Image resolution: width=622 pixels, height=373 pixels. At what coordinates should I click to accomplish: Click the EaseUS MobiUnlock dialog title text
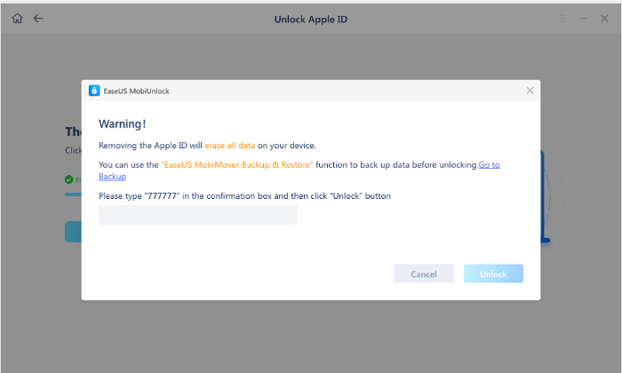coord(137,91)
